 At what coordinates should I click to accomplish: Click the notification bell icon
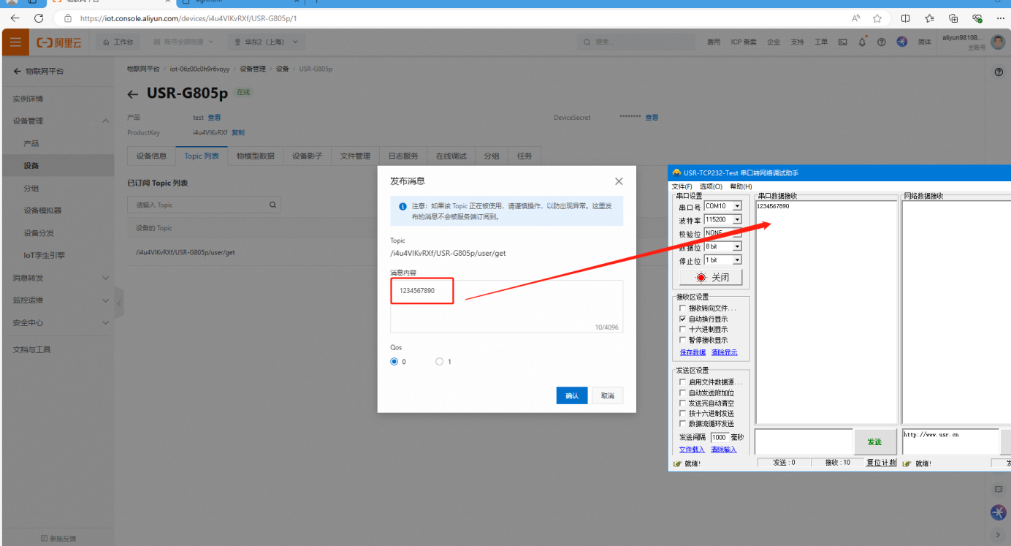pyautogui.click(x=862, y=42)
